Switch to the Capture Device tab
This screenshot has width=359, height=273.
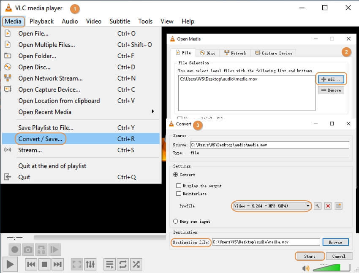[x=274, y=53]
